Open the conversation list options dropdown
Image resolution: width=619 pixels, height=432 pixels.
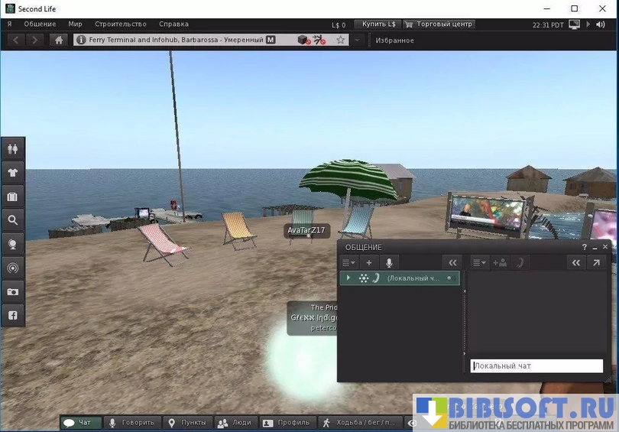click(x=348, y=262)
